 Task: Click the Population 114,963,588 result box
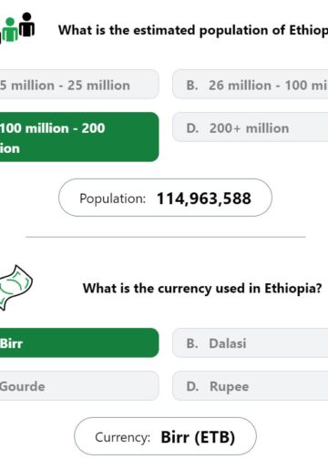pos(165,198)
